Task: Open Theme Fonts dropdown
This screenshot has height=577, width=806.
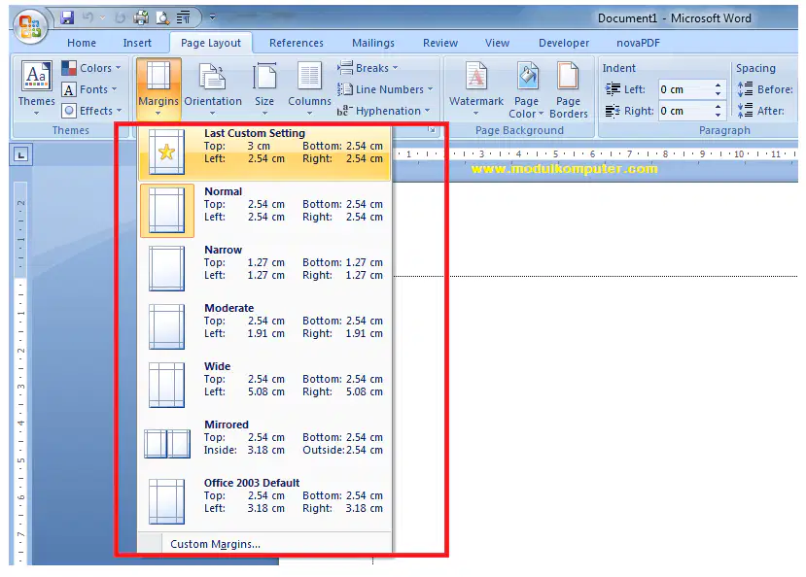Action: click(x=89, y=89)
